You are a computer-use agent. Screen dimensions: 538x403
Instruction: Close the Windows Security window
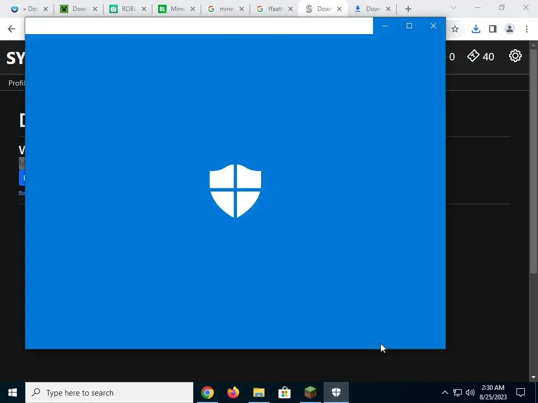click(x=433, y=26)
